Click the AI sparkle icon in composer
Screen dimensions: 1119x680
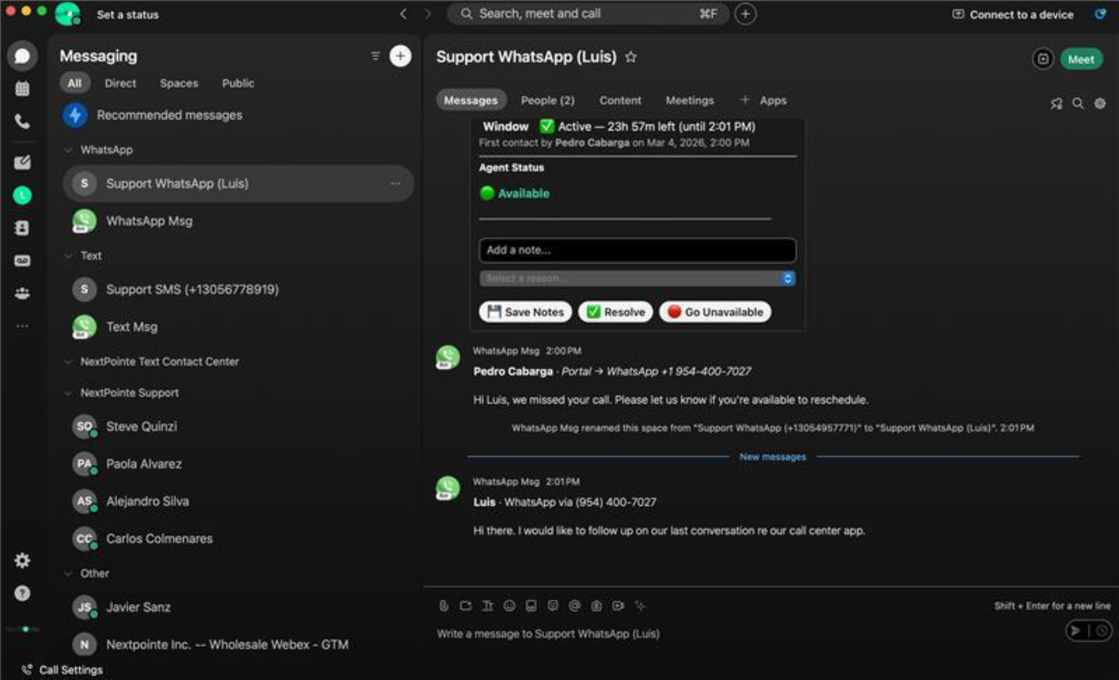pyautogui.click(x=640, y=606)
